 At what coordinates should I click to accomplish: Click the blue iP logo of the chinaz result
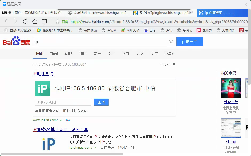(x=49, y=144)
